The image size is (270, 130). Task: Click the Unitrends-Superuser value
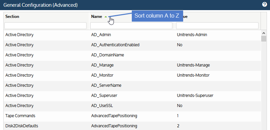click(195, 96)
